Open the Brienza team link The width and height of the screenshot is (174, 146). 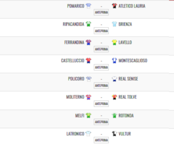pos(125,24)
